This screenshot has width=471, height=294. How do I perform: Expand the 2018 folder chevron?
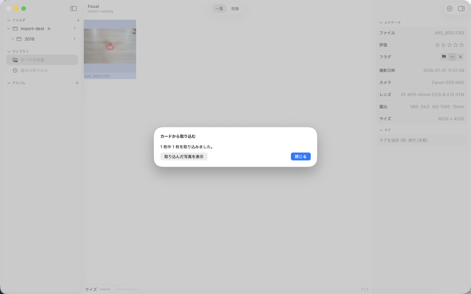pos(13,39)
